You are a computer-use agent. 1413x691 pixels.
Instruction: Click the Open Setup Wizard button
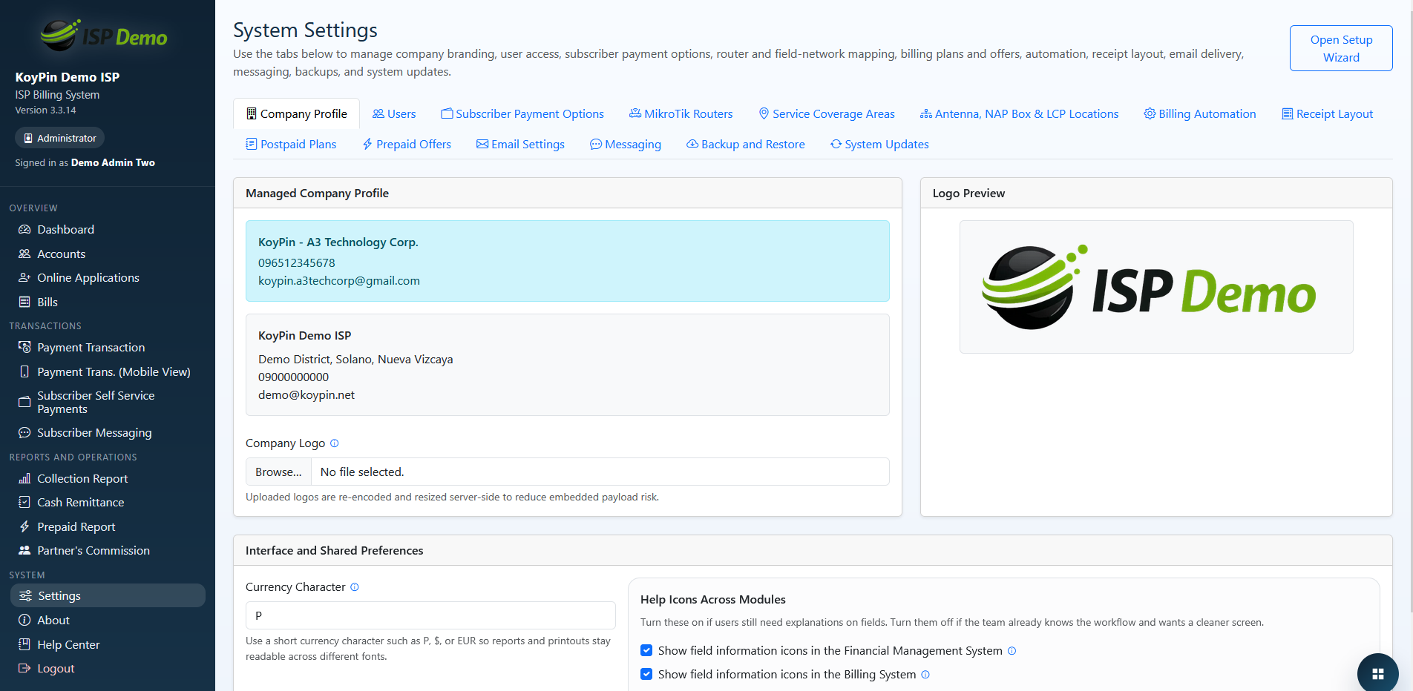coord(1341,48)
